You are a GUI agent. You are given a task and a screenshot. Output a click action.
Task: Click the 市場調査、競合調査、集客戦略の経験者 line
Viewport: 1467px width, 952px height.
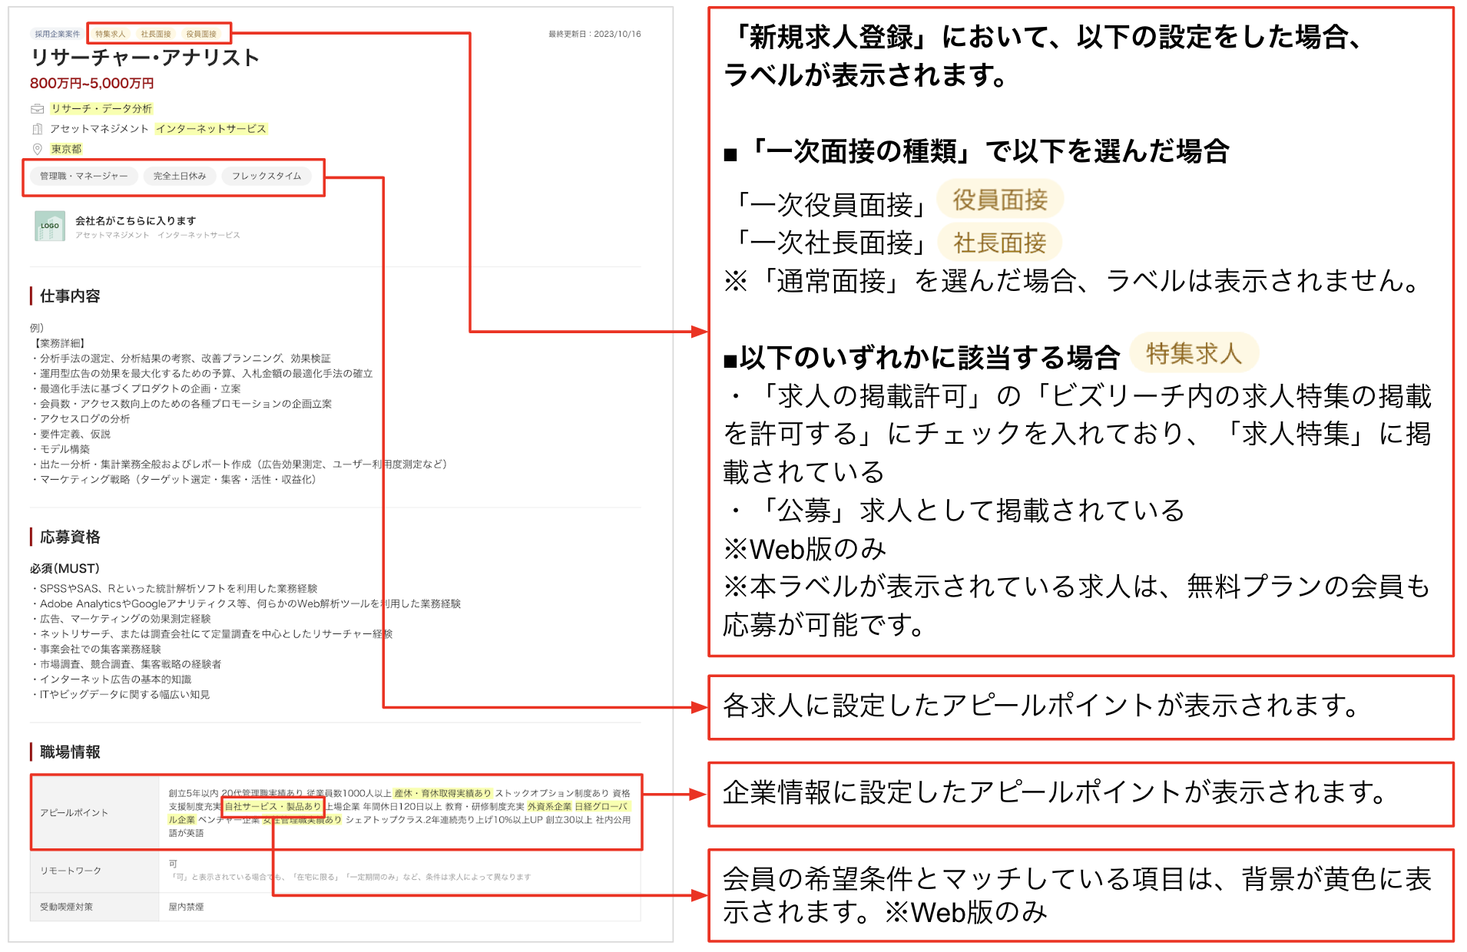(x=126, y=664)
